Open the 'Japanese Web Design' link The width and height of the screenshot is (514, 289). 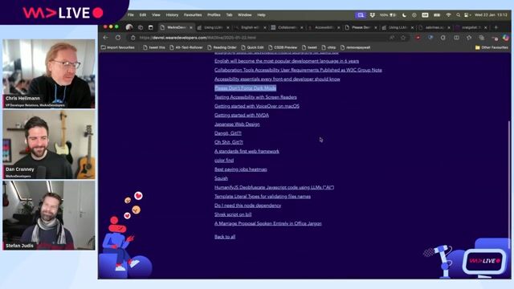point(237,124)
